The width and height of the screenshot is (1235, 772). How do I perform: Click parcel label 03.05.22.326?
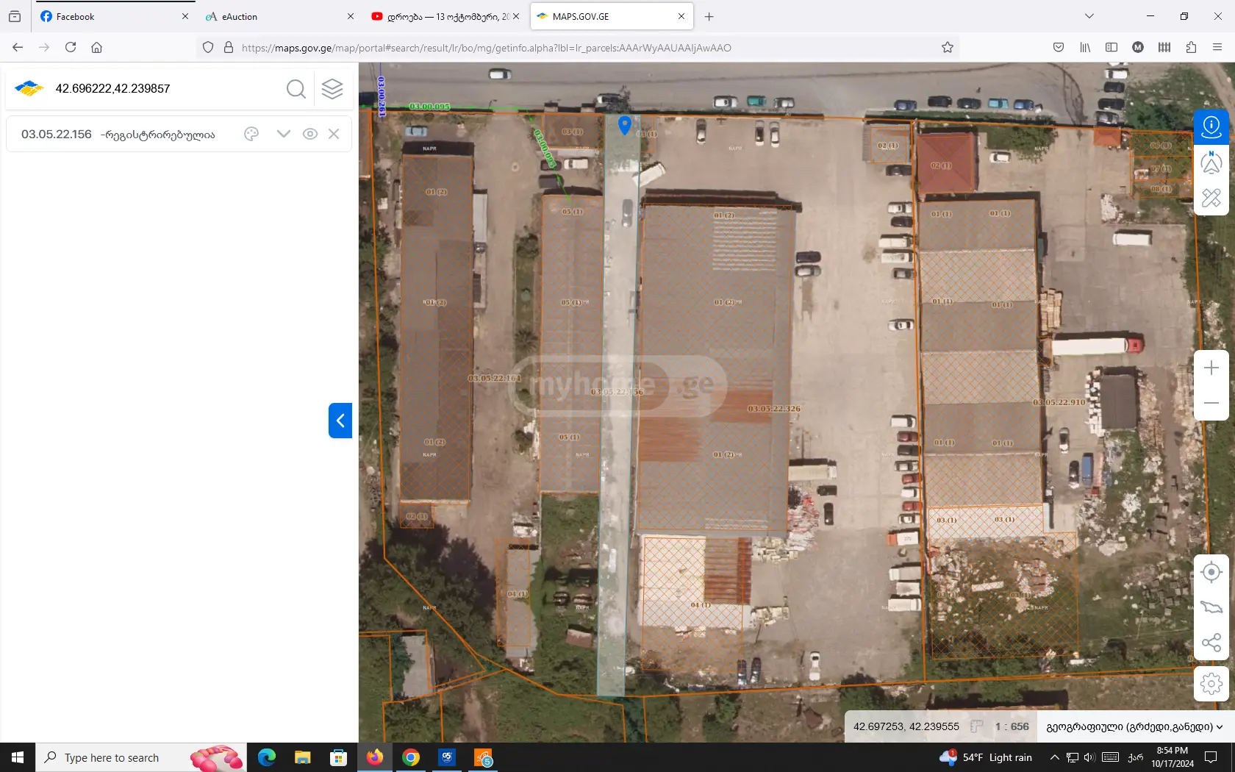(x=774, y=409)
